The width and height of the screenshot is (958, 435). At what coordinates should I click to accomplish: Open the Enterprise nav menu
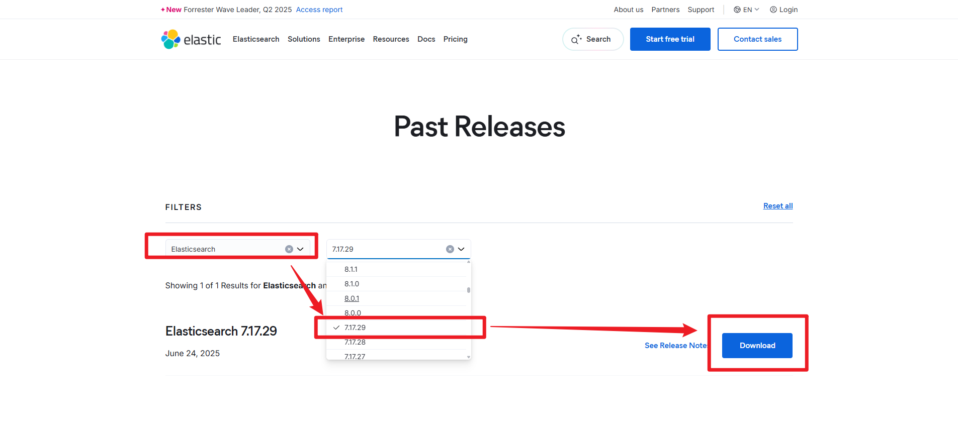click(x=346, y=39)
